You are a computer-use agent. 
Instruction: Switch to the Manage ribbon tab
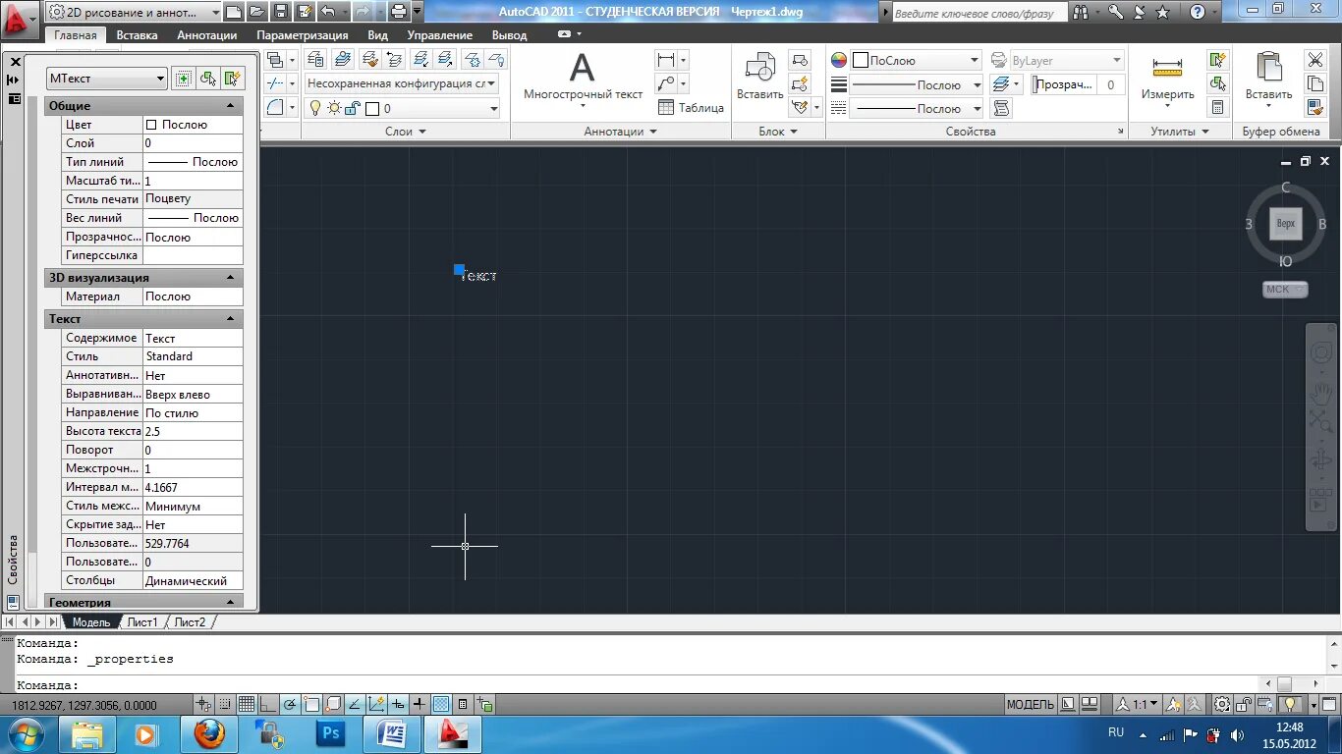pos(440,34)
